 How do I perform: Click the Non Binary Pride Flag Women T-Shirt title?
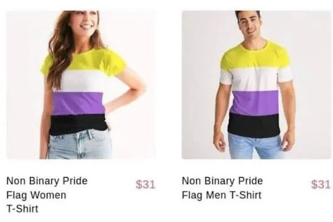pyautogui.click(x=47, y=195)
